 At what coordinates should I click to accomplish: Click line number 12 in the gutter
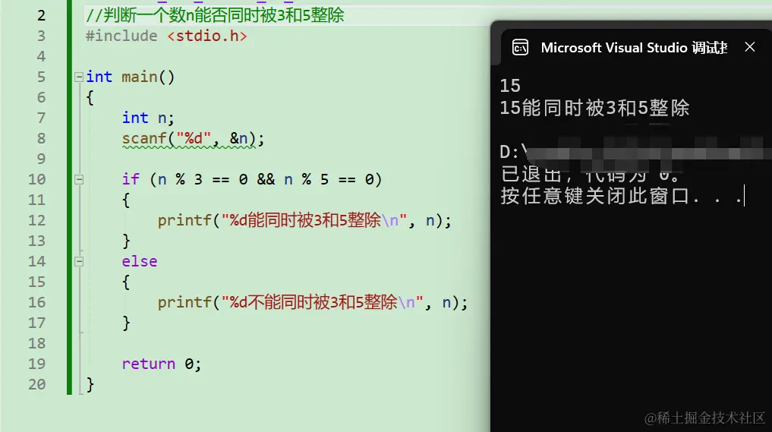[37, 220]
